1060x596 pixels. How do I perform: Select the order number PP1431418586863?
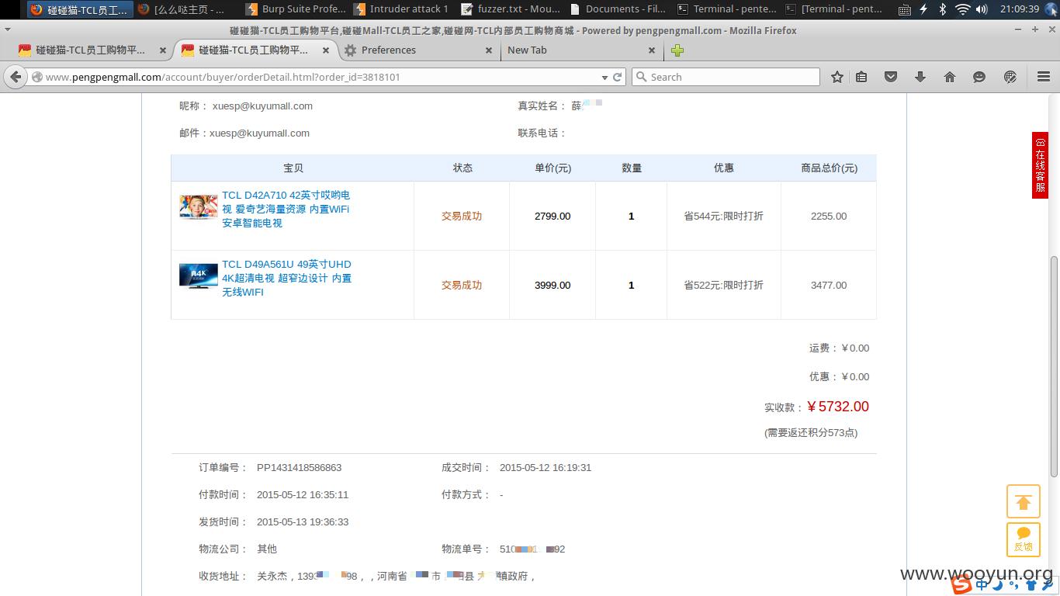click(x=300, y=468)
